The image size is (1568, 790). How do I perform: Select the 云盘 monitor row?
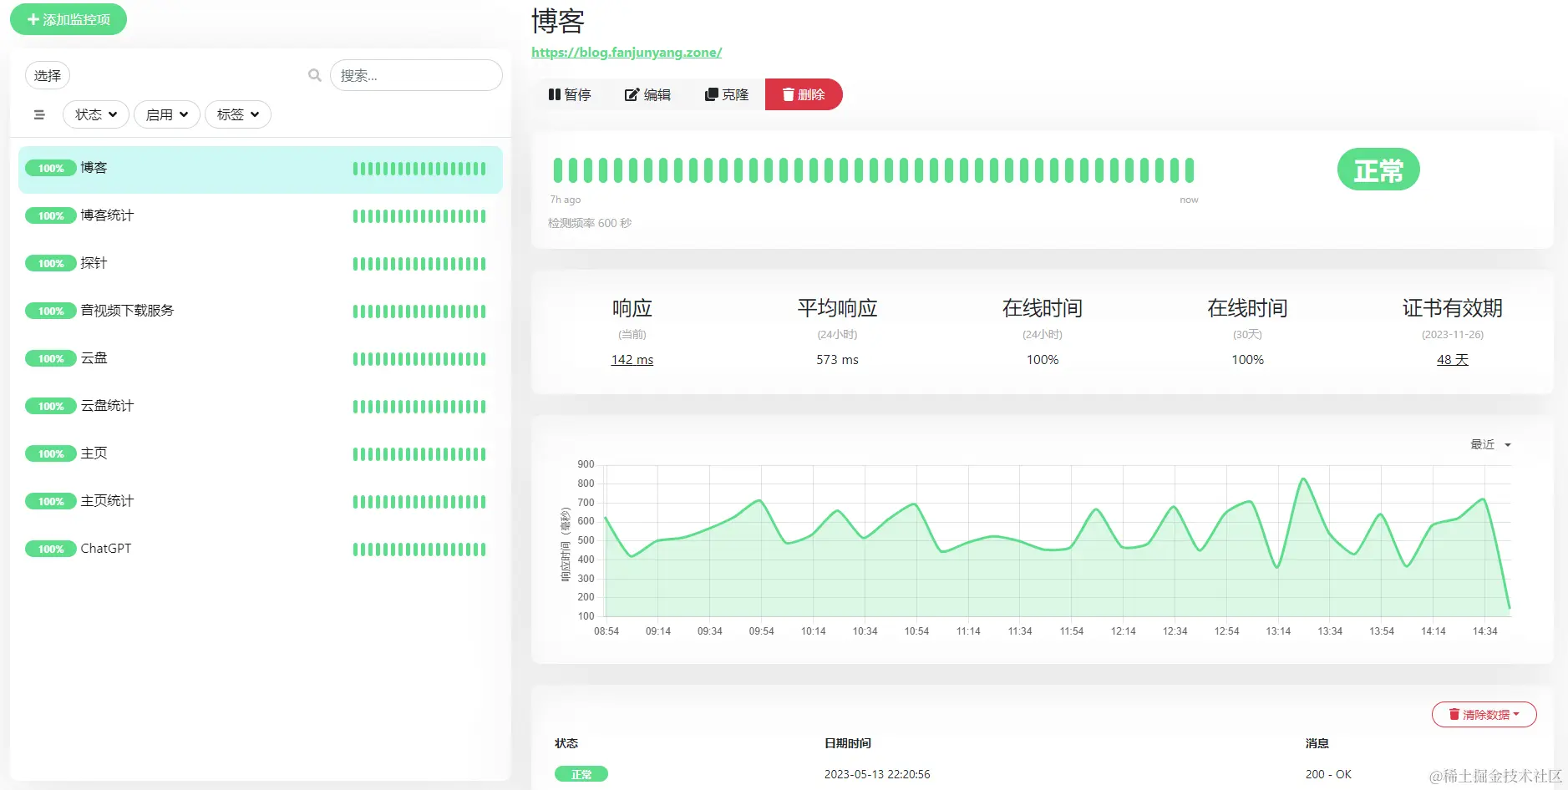tap(261, 359)
